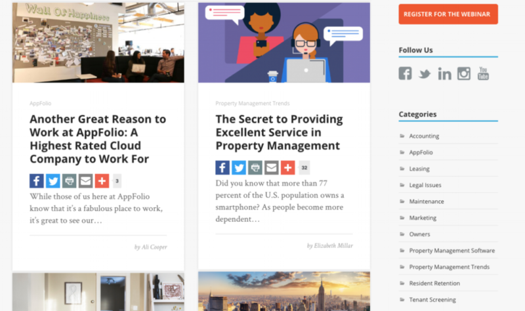
Task: Open the Leasing category
Action: click(419, 169)
